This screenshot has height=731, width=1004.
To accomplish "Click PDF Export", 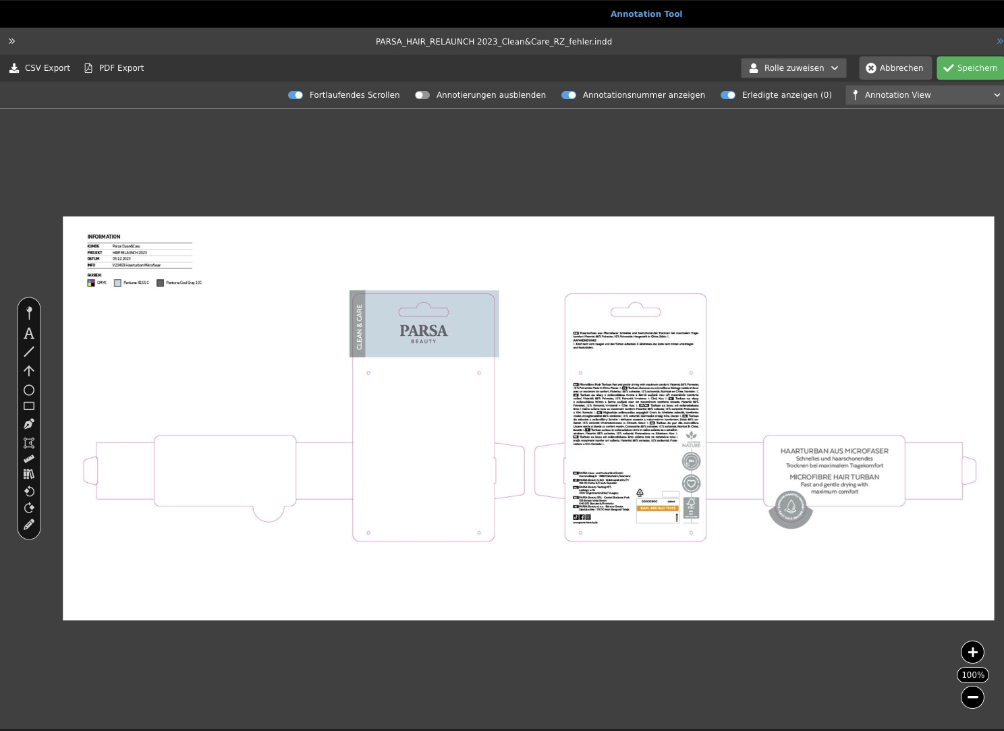I will click(x=114, y=68).
